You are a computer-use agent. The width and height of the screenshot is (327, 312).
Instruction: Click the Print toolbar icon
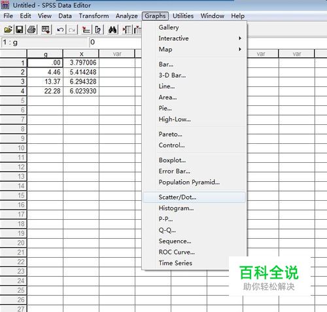coord(31,29)
